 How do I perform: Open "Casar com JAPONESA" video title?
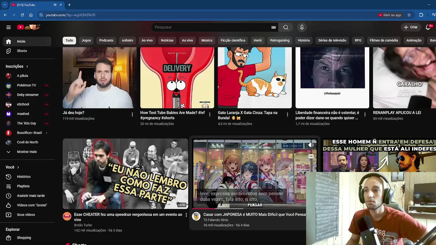click(255, 215)
